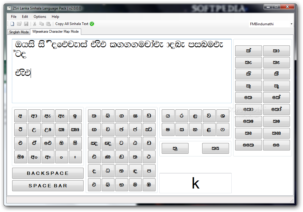Click the ඉ vowel key
This screenshot has height=212, width=303.
pos(75,116)
